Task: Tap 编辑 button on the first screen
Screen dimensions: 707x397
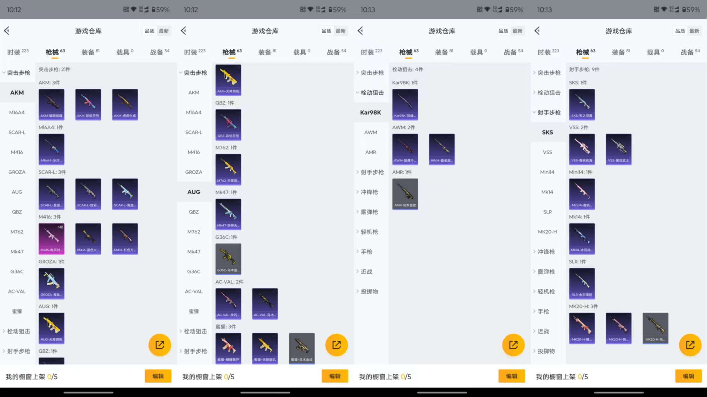Action: (158, 376)
